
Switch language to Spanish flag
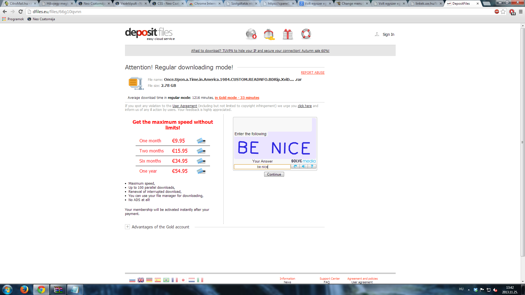158,280
